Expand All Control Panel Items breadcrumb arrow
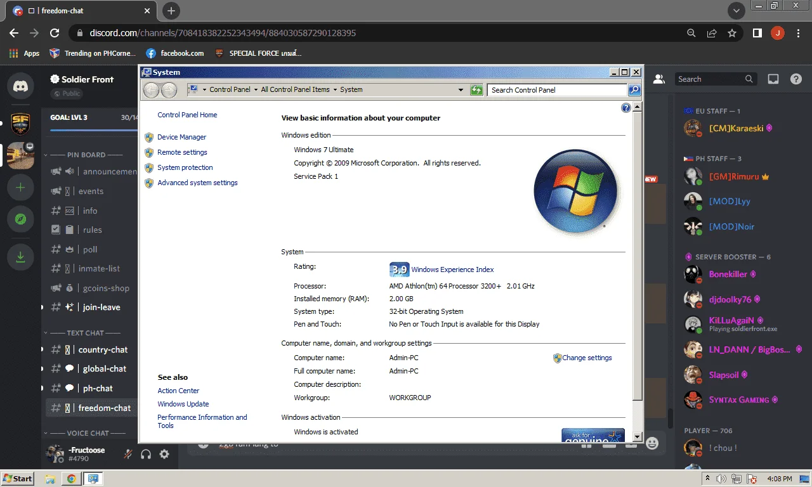Viewport: 812px width, 487px height. (335, 90)
